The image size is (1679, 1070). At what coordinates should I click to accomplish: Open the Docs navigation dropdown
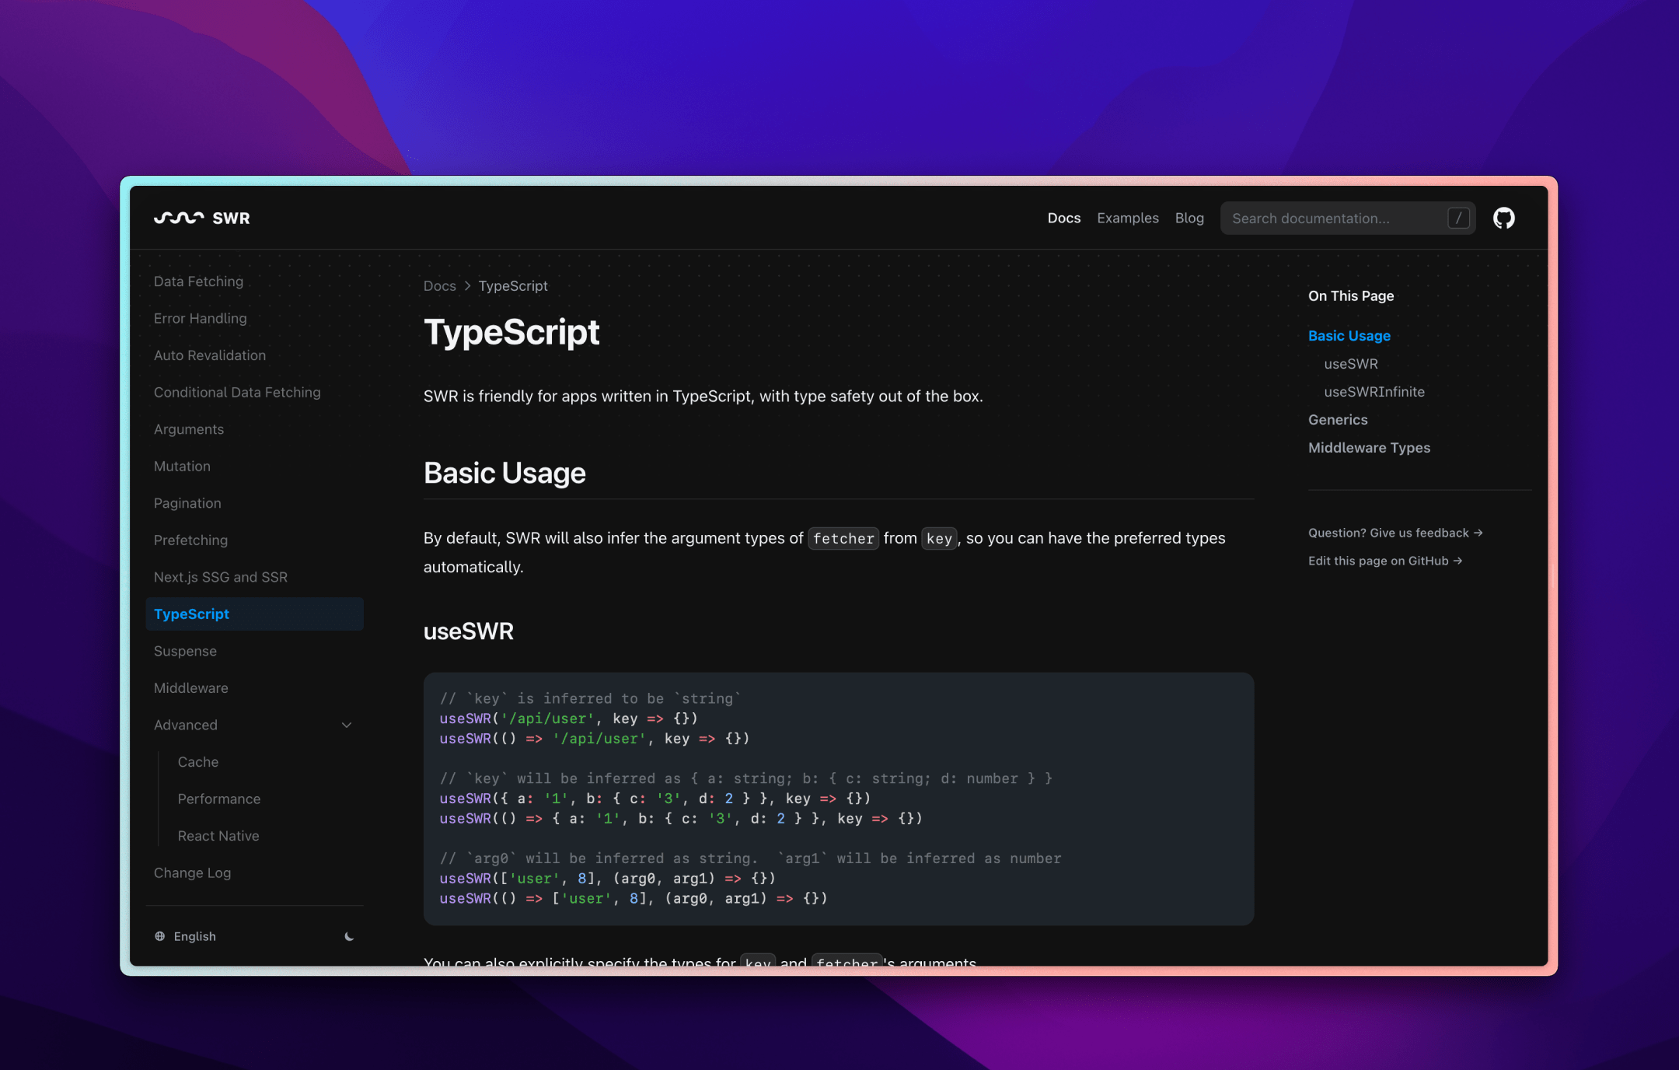pyautogui.click(x=1063, y=218)
